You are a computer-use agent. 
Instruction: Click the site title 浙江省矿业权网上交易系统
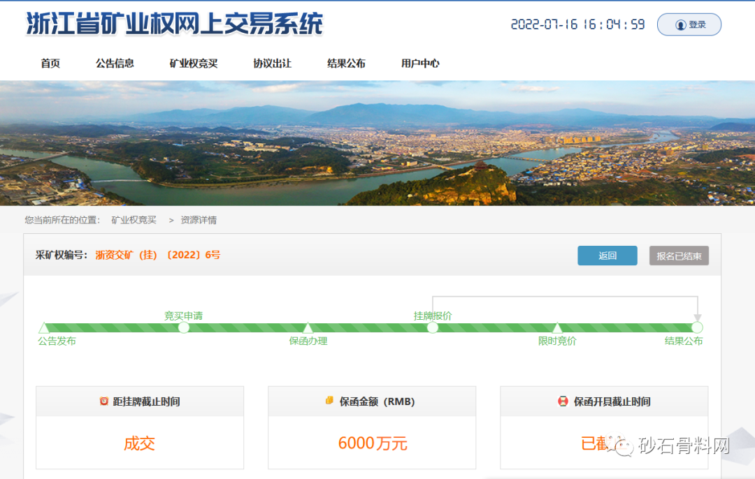coord(175,24)
